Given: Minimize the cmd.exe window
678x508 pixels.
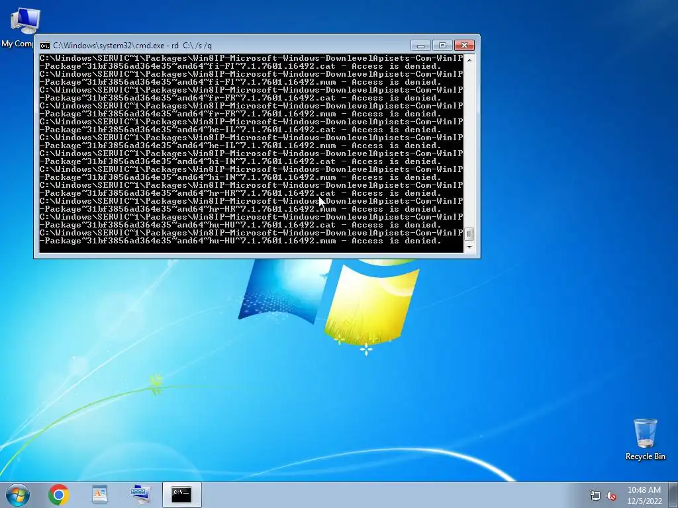Looking at the screenshot, I should pos(420,46).
